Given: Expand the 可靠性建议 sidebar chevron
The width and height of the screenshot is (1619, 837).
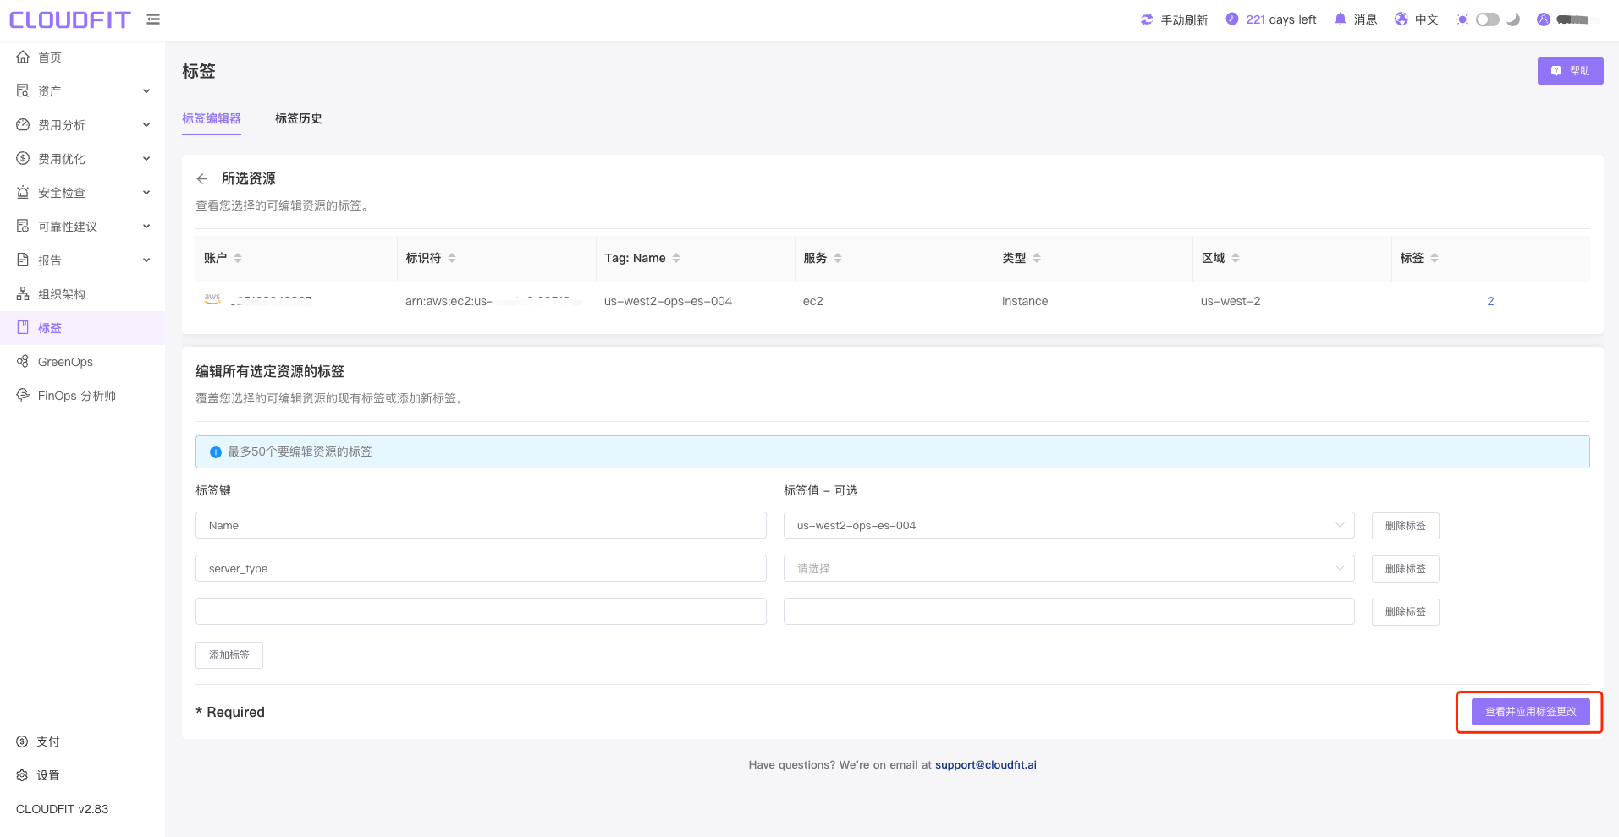Looking at the screenshot, I should [146, 227].
